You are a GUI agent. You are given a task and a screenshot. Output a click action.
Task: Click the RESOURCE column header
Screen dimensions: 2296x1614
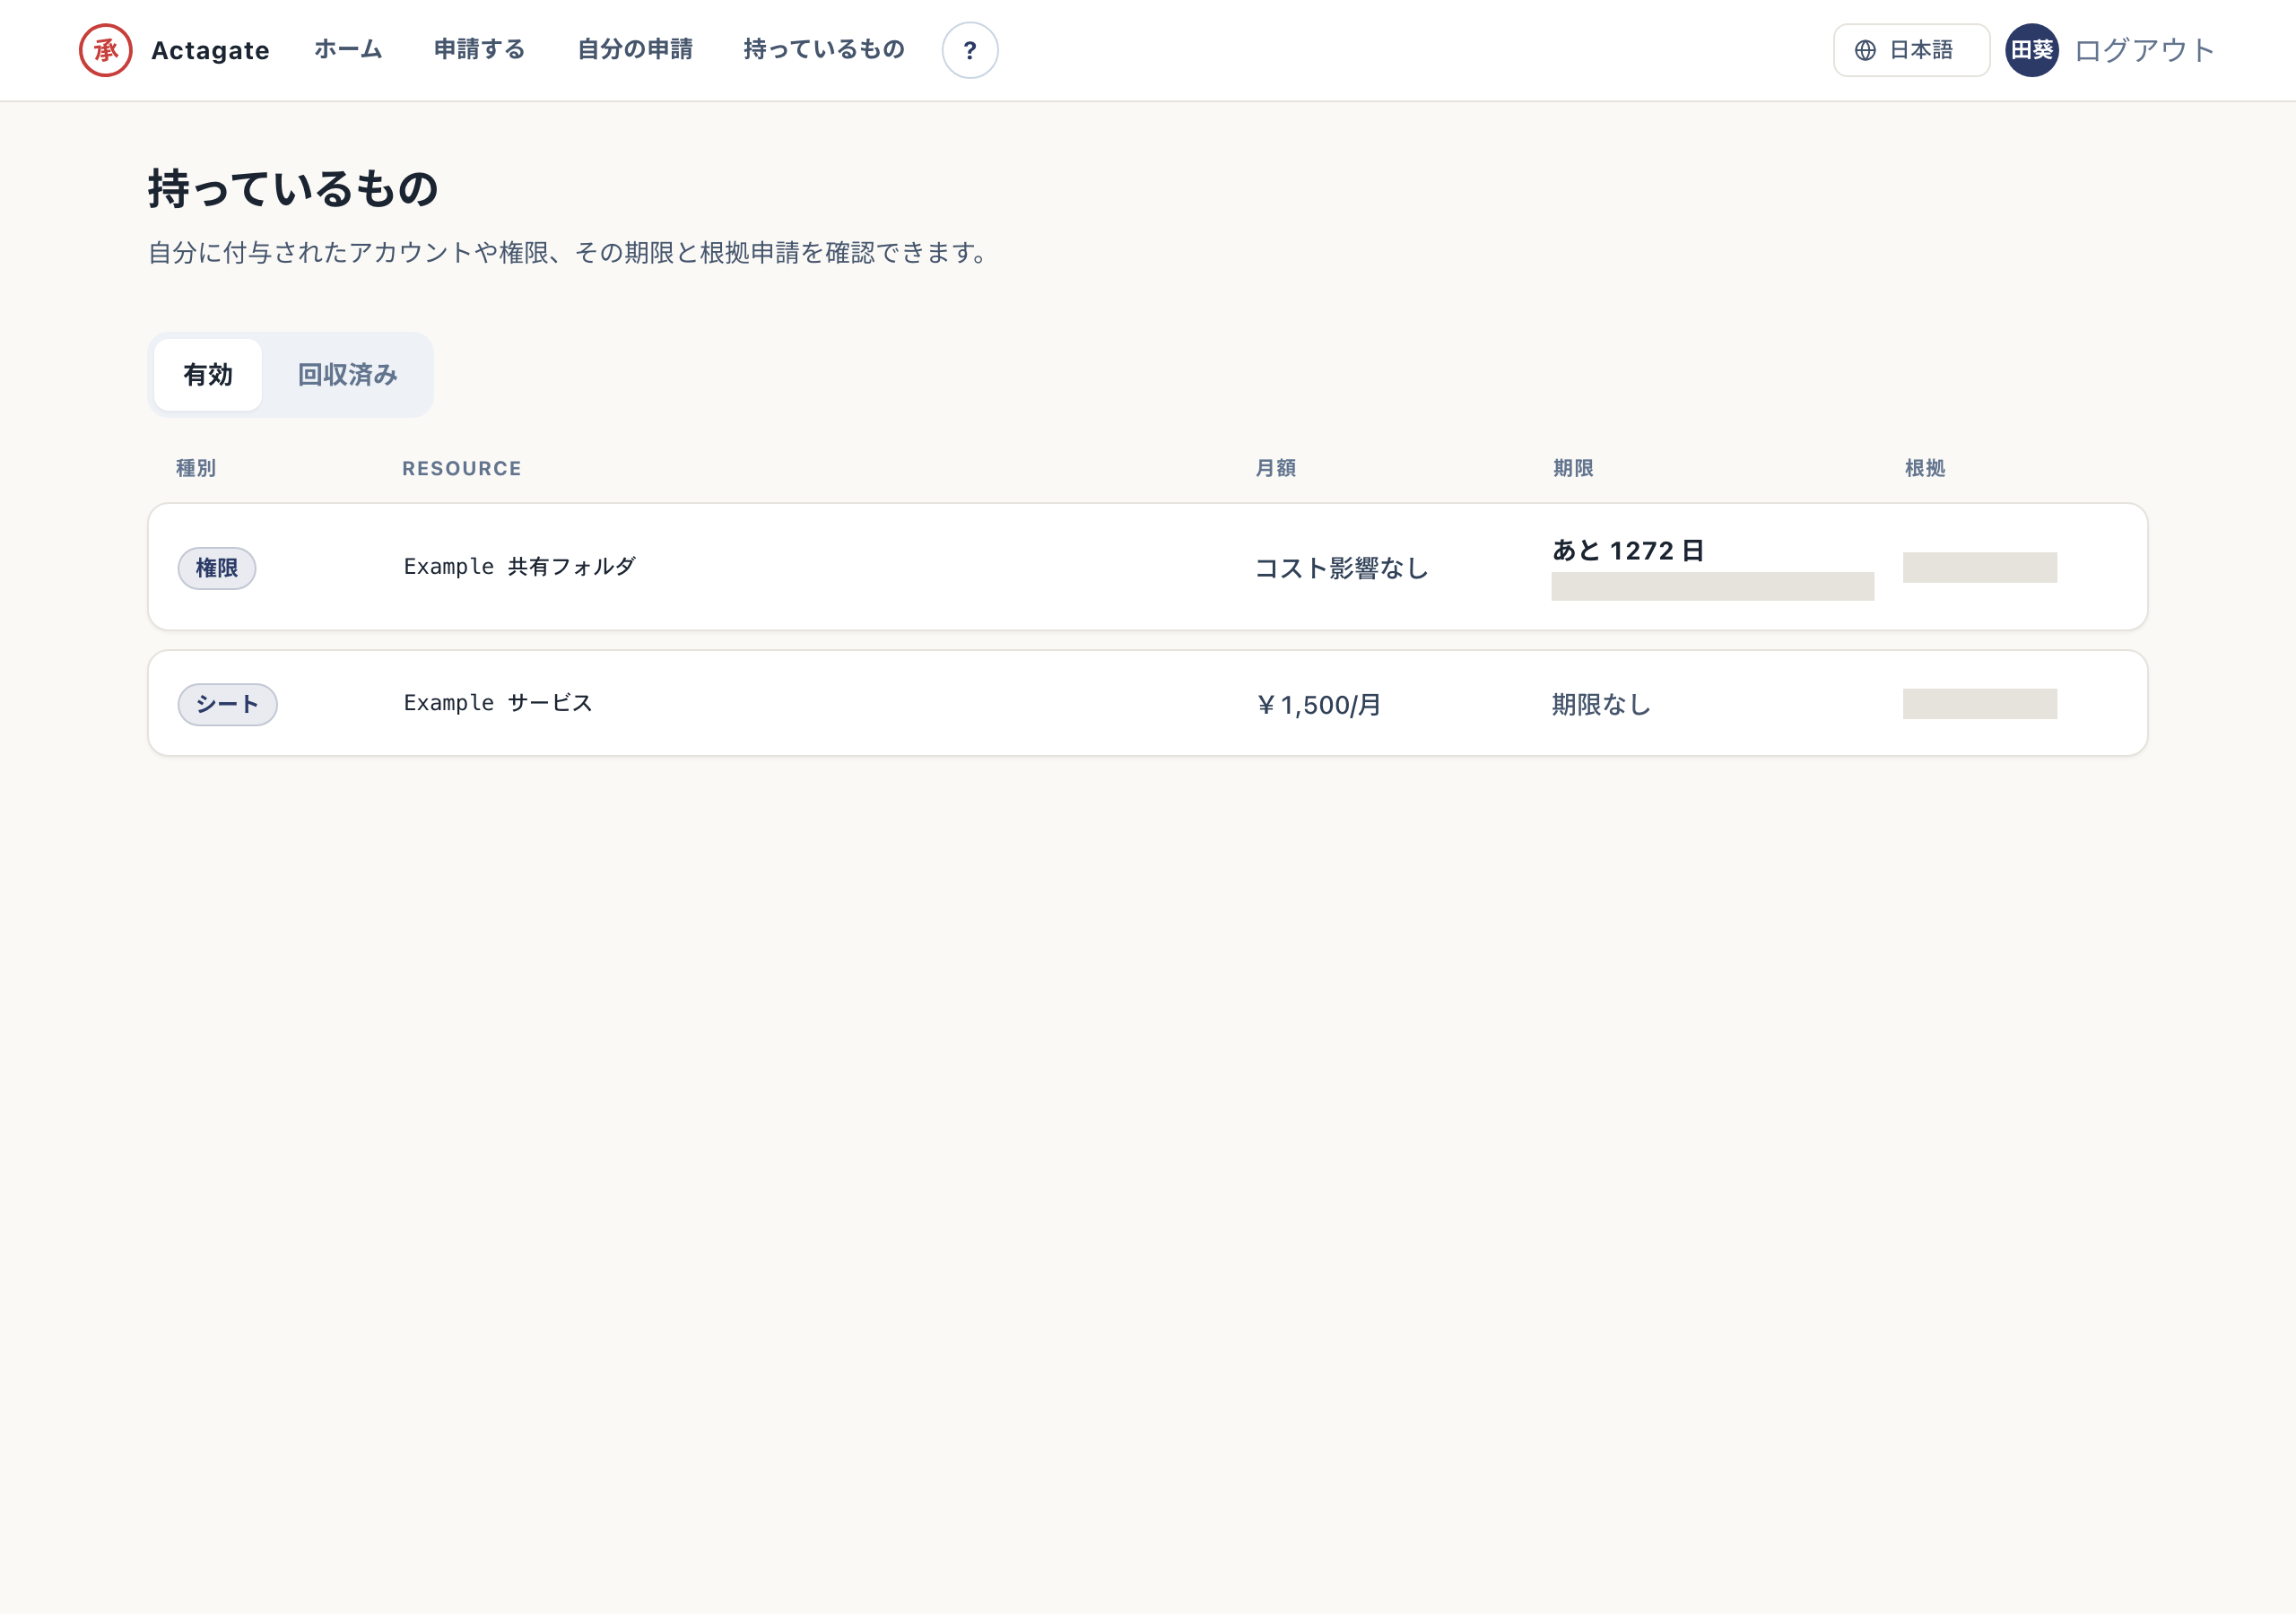coord(462,468)
